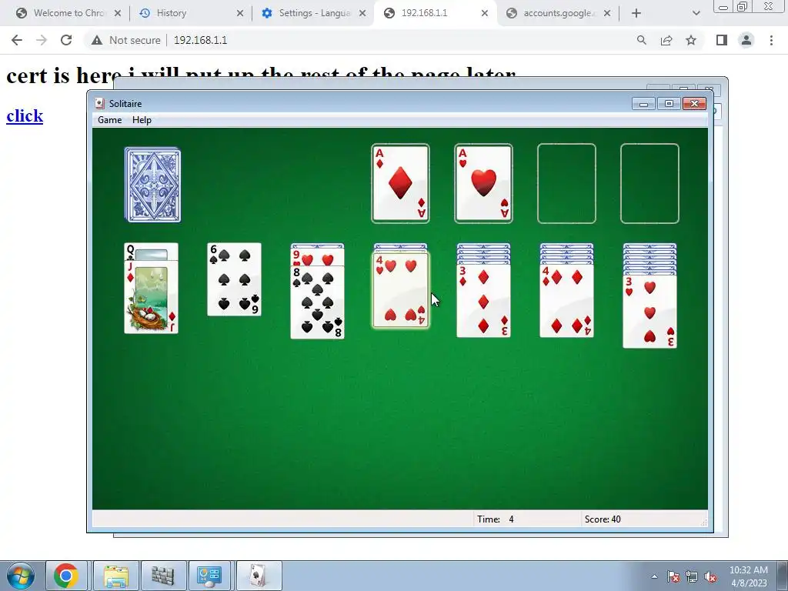Select the 3 of Hearts card
788x591 pixels.
tap(649, 312)
